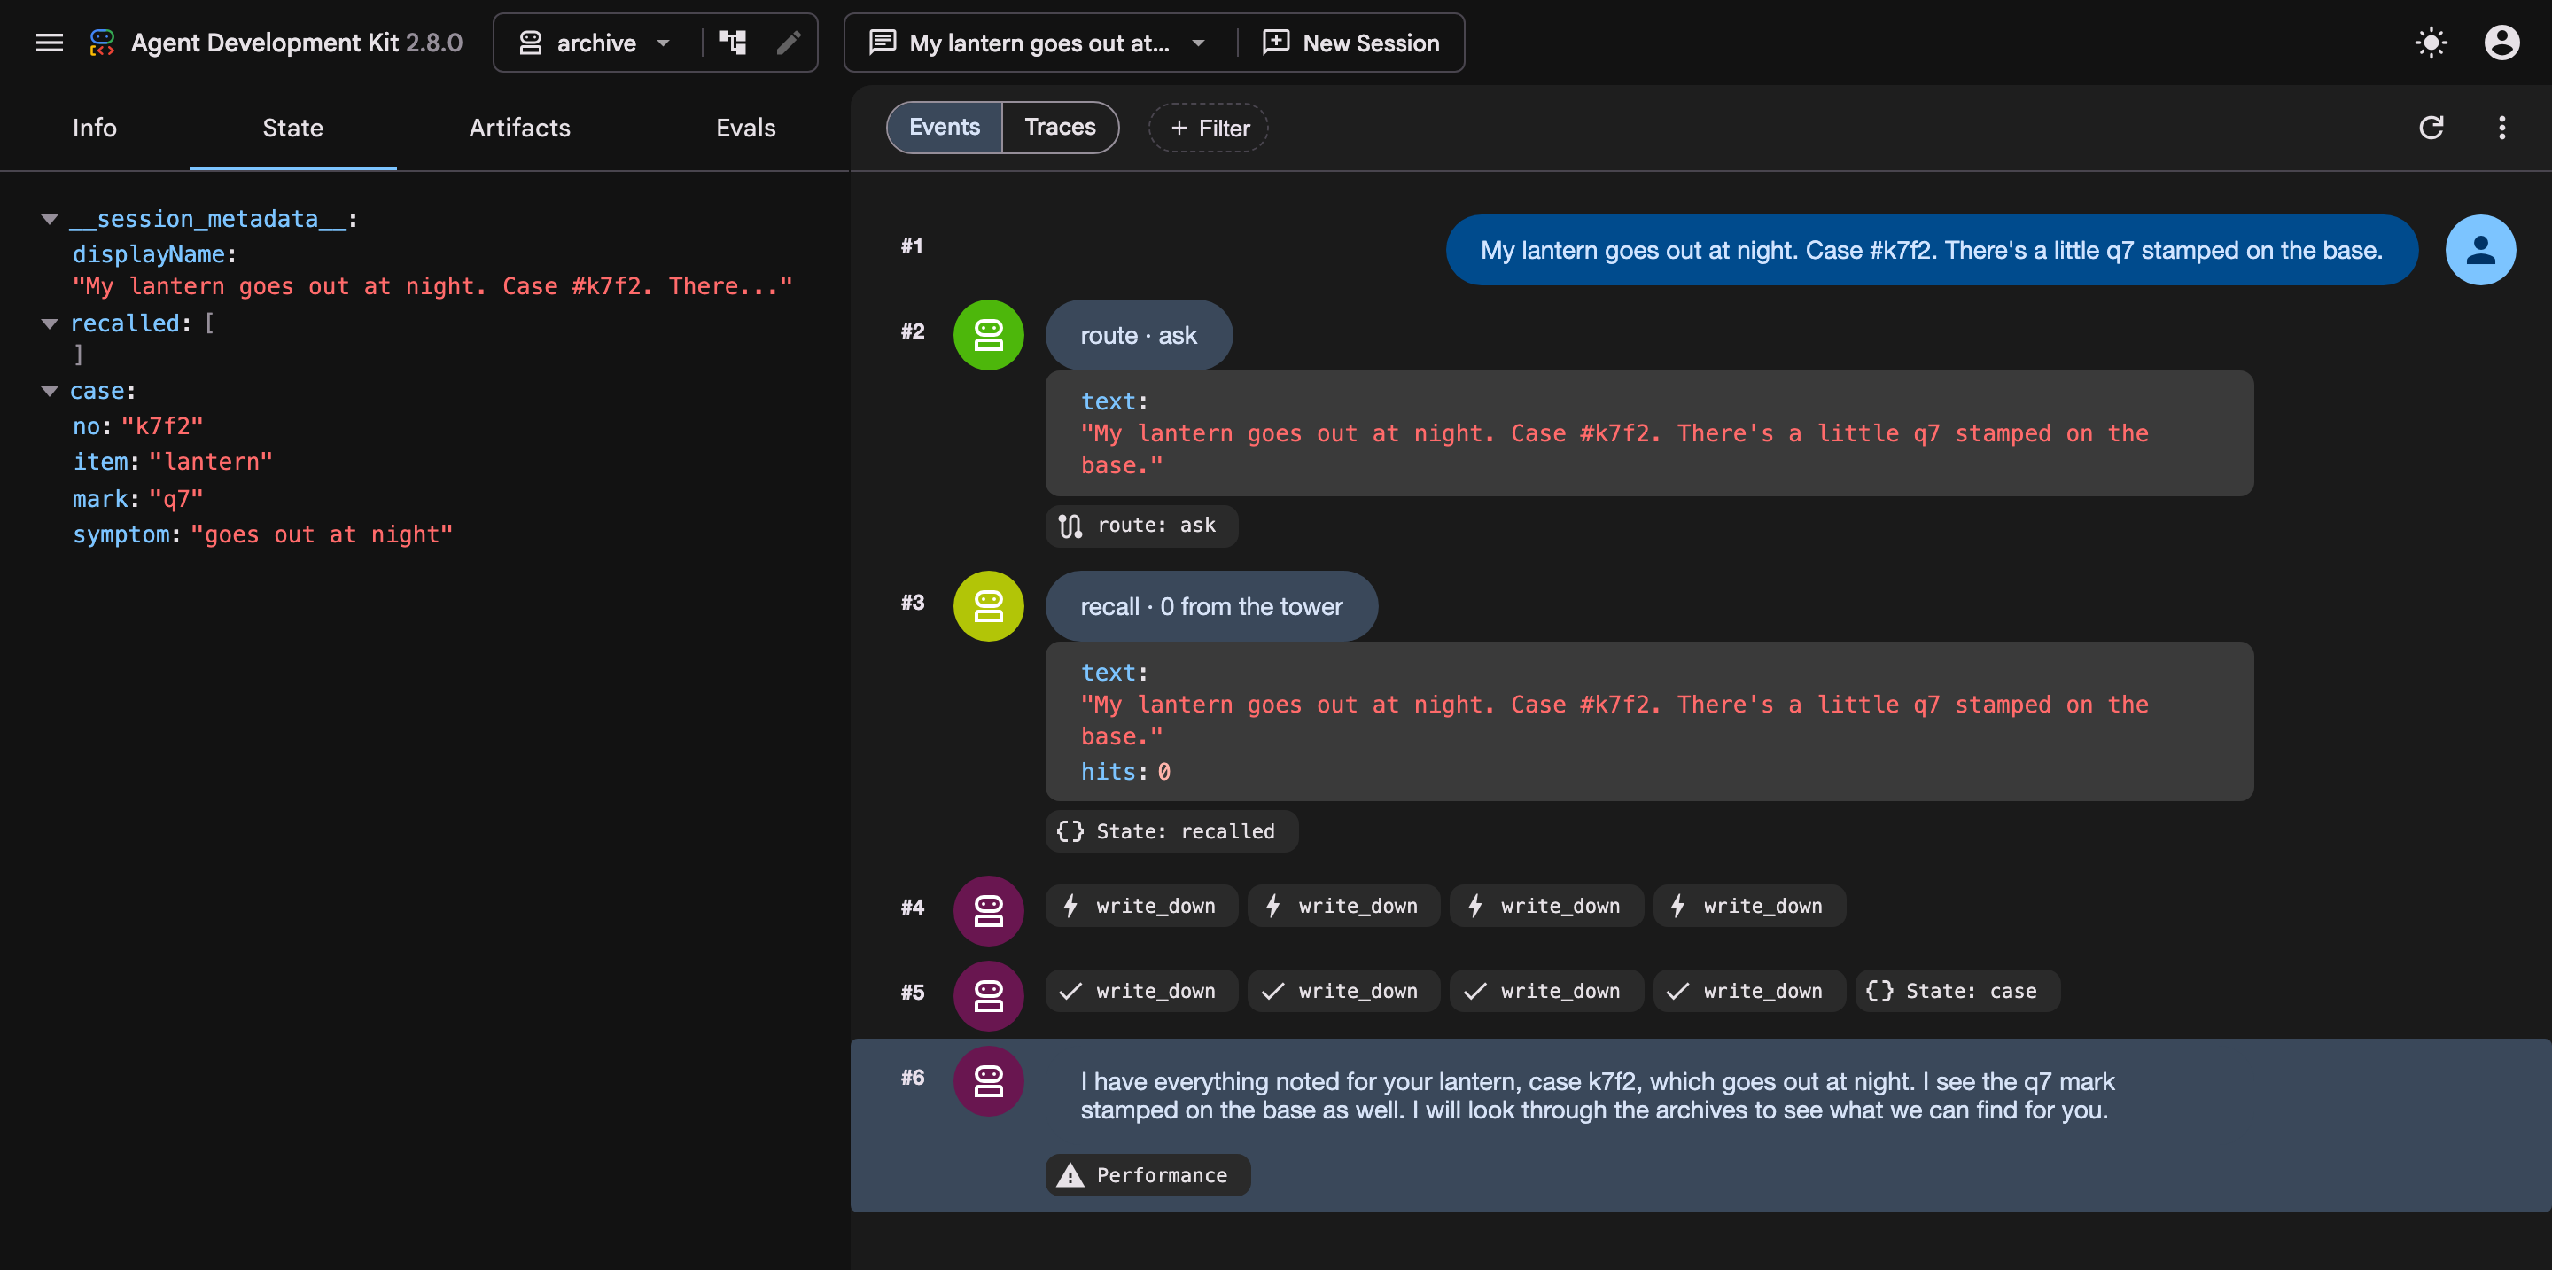Switch the view to Traces
This screenshot has height=1270, width=2552.
coord(1060,127)
